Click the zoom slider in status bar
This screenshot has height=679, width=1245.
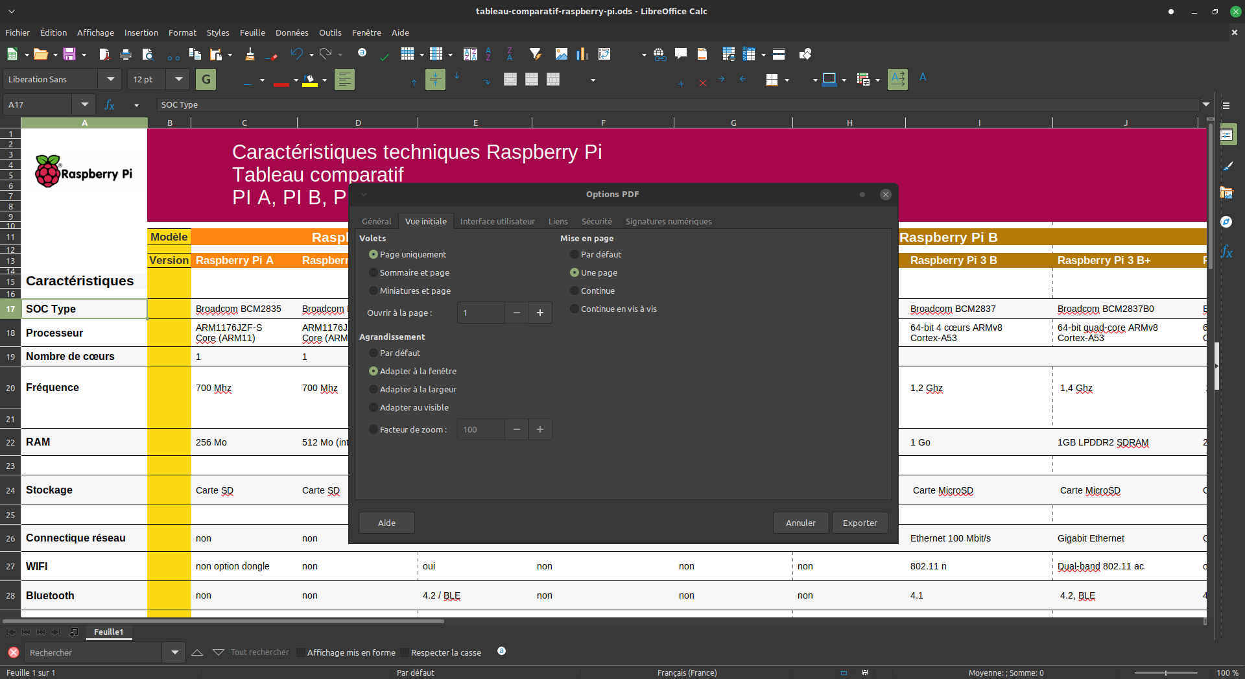(x=1165, y=673)
